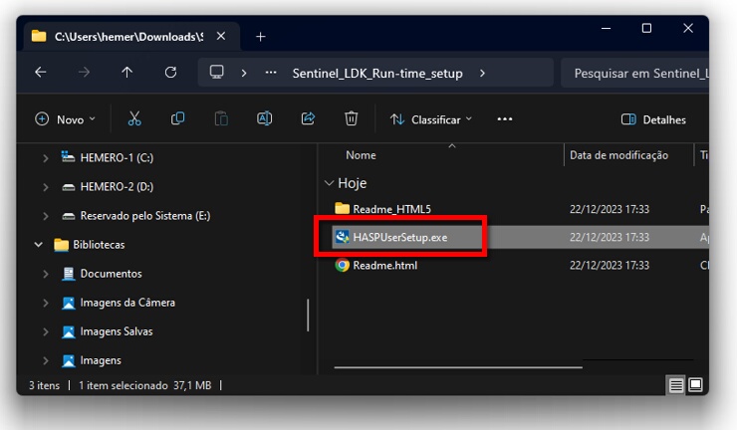Expand Imagens Salvas node
The width and height of the screenshot is (737, 430).
pyautogui.click(x=45, y=331)
